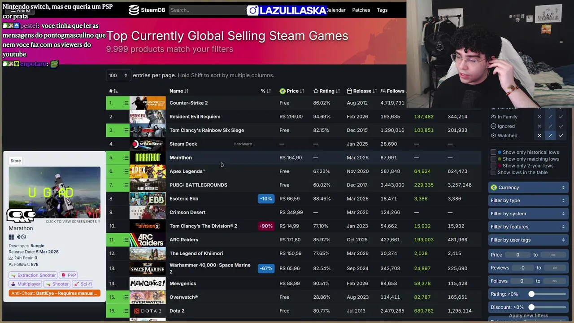Screen dimensions: 574x323
Task: Sort by Price column
Action: [x=291, y=91]
